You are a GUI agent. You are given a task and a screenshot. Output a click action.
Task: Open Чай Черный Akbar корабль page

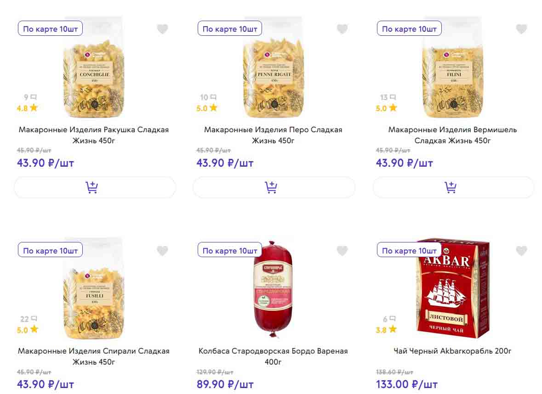point(452,351)
